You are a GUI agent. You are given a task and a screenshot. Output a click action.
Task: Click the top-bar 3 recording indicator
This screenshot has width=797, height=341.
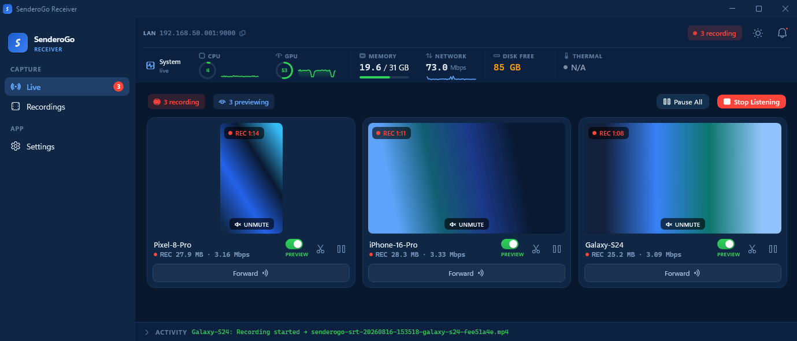pos(715,33)
